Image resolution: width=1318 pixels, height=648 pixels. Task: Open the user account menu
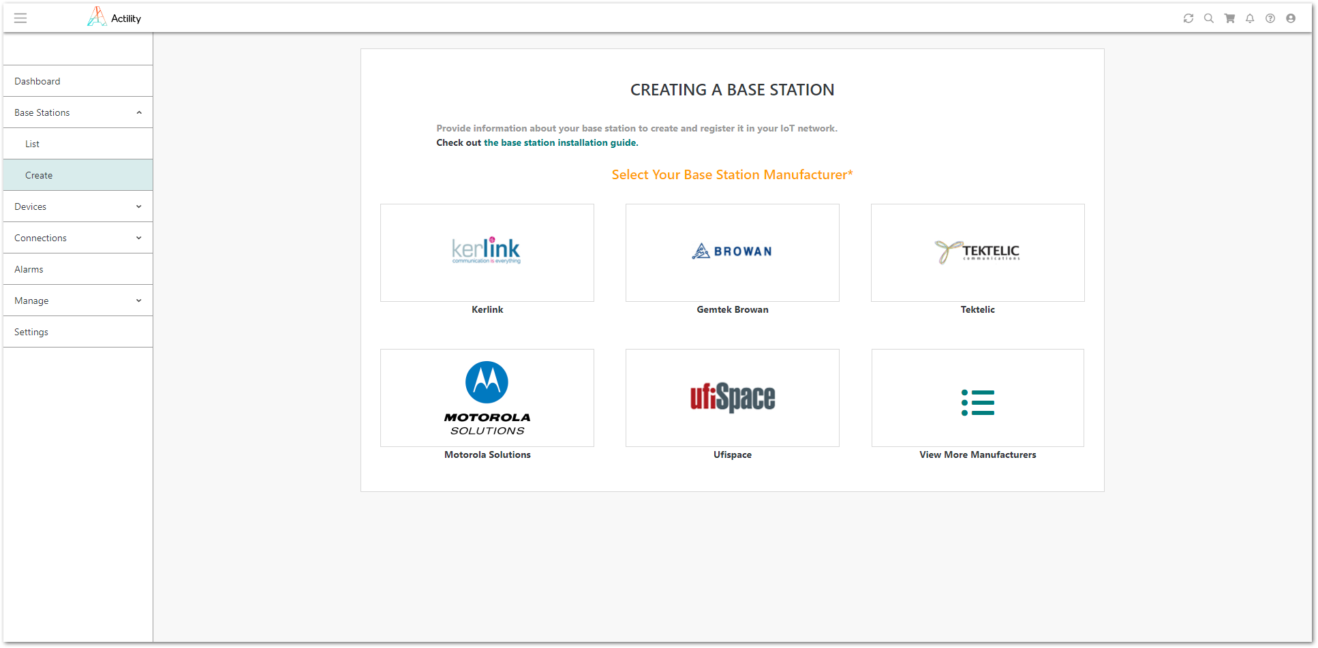click(1290, 18)
